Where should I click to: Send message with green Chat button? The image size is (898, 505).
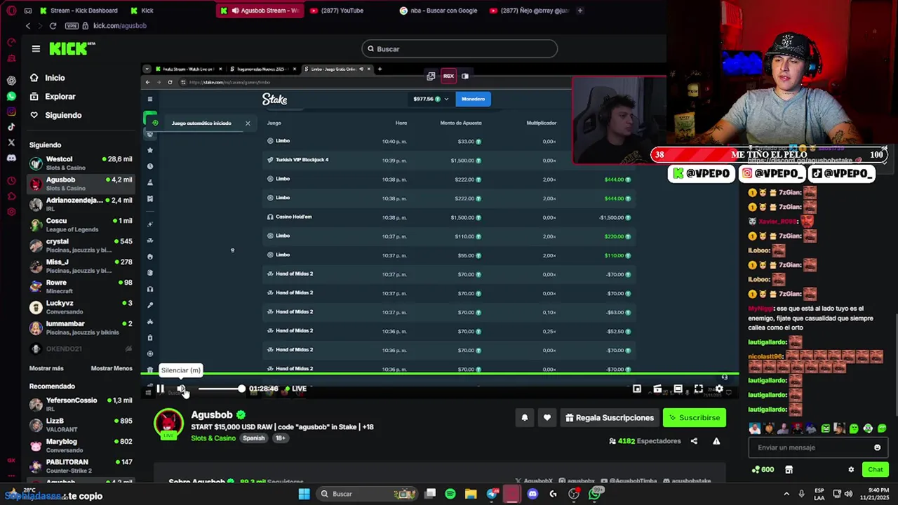(x=876, y=469)
